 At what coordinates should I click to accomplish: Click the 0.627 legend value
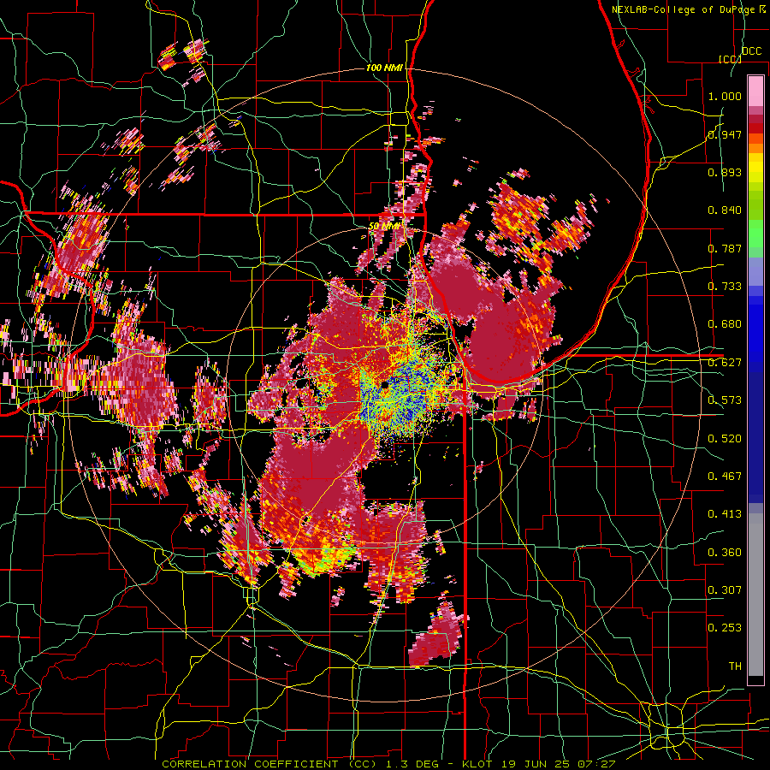(725, 363)
